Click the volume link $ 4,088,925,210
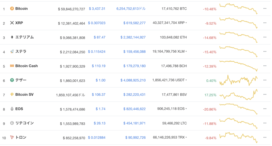Image resolution: width=272 pixels, height=146 pixels. 133,80
